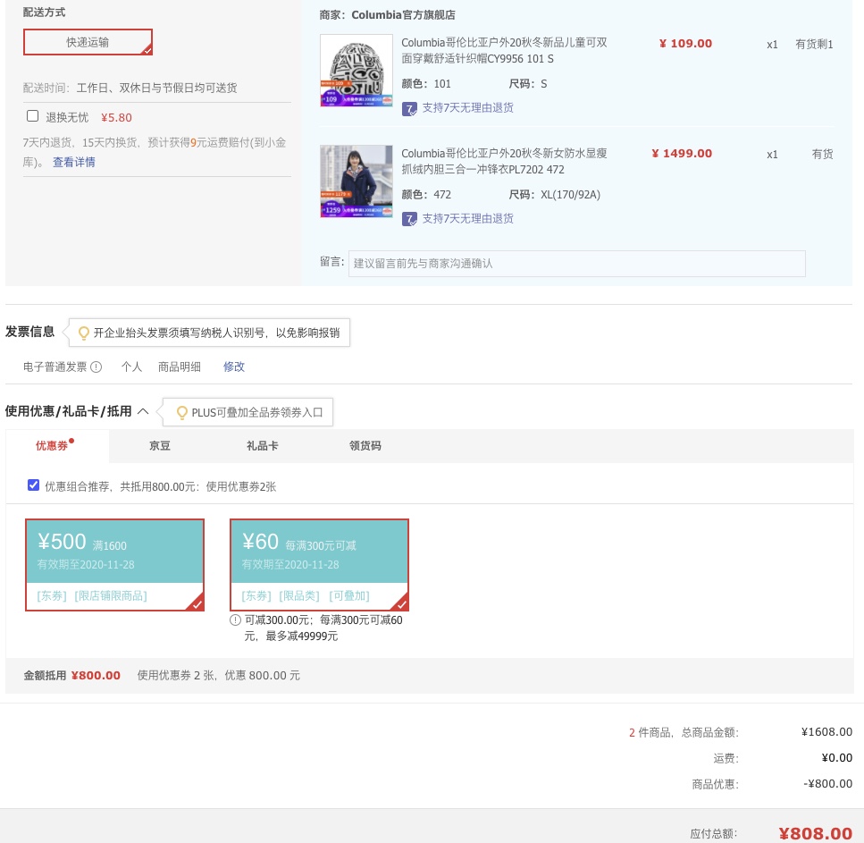Click the 尺码: XL(170/92A) size text
Screen dimensions: 864x843
point(554,195)
